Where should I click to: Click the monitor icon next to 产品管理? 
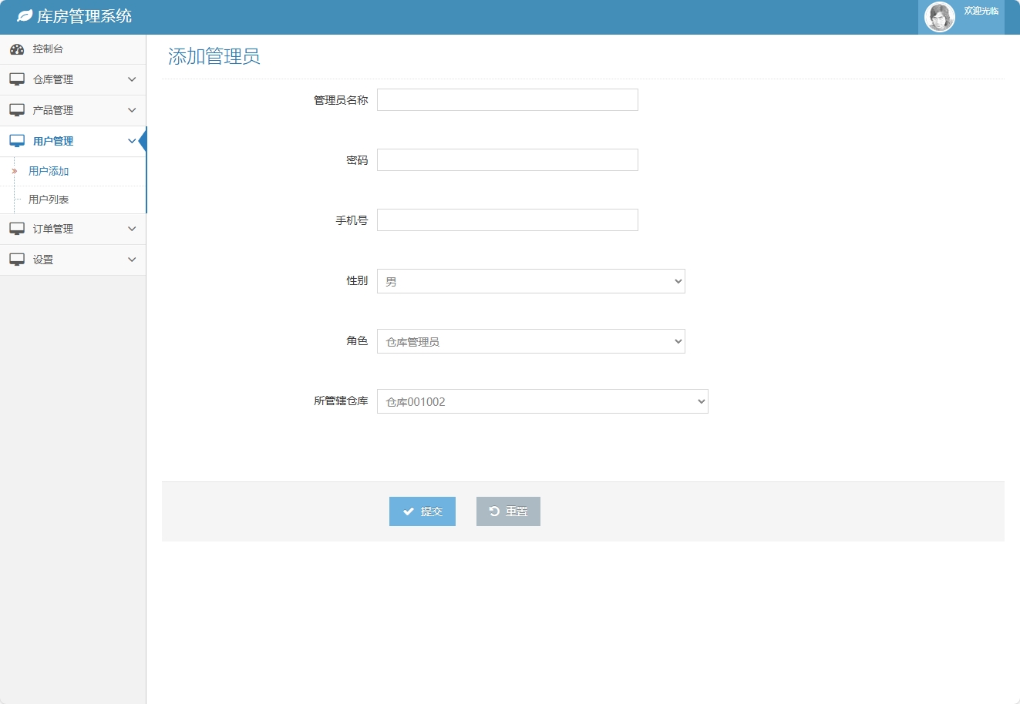click(17, 109)
